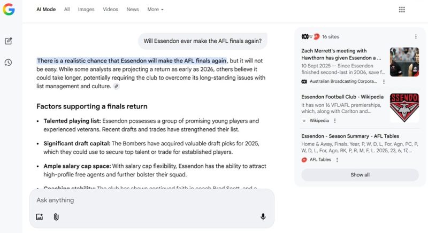Start a new AI Mode chat

point(9,41)
